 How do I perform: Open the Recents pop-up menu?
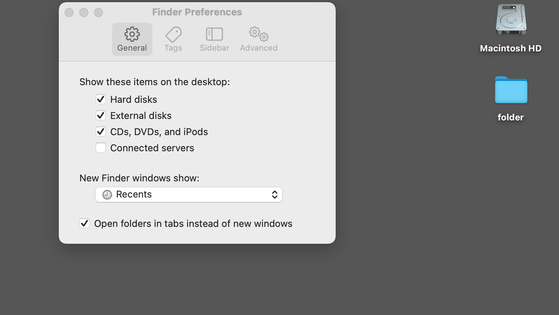[x=188, y=195]
